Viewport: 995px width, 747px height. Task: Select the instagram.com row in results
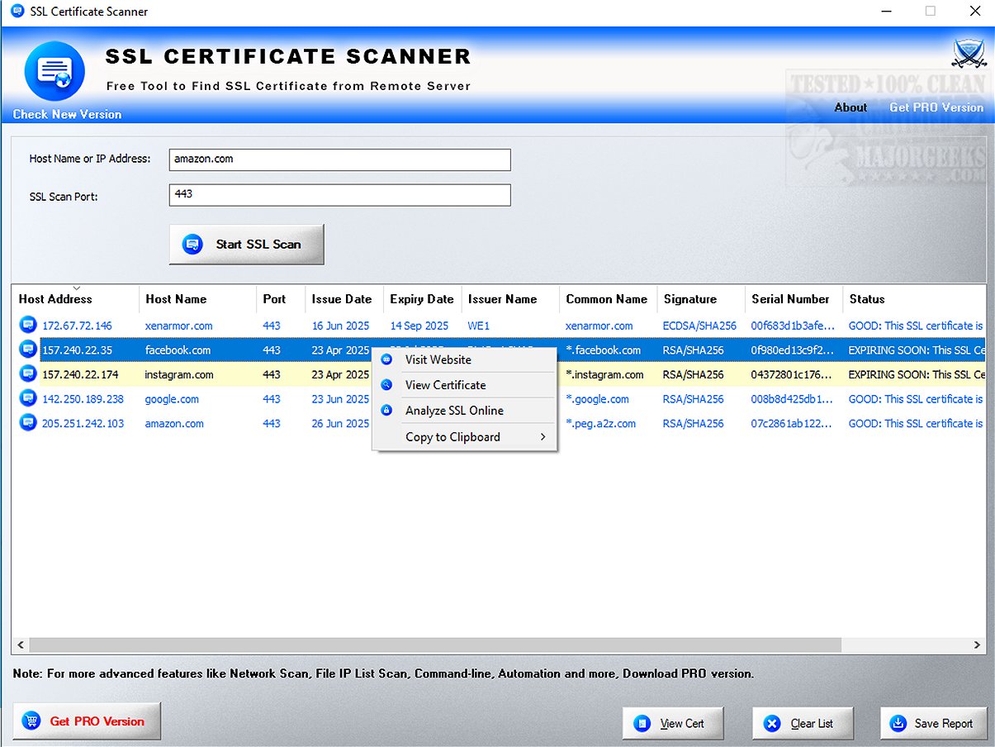(179, 374)
